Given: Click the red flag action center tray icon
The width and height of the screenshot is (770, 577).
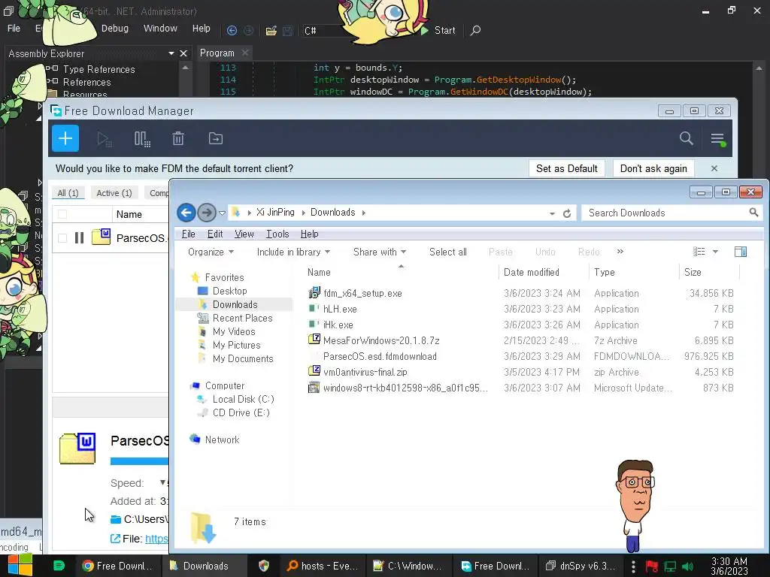Looking at the screenshot, I should coord(652,566).
